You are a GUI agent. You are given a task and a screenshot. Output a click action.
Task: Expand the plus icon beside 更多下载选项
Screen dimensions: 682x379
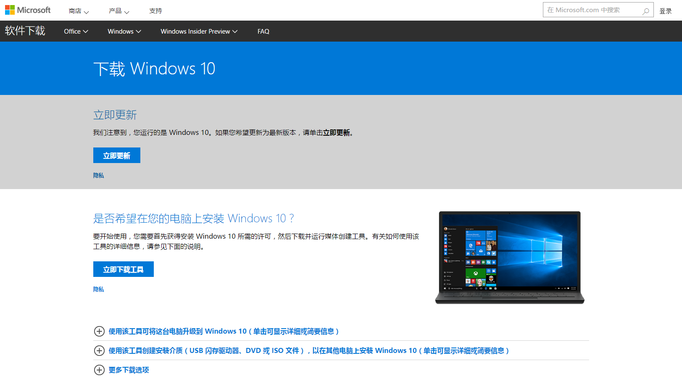coord(99,370)
